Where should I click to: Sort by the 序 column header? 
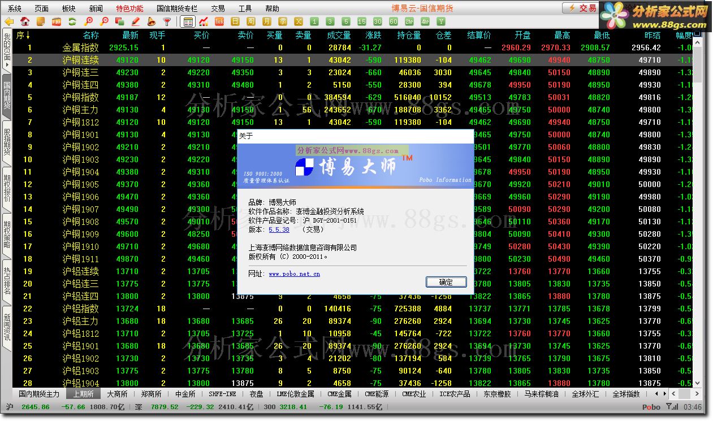pos(23,35)
